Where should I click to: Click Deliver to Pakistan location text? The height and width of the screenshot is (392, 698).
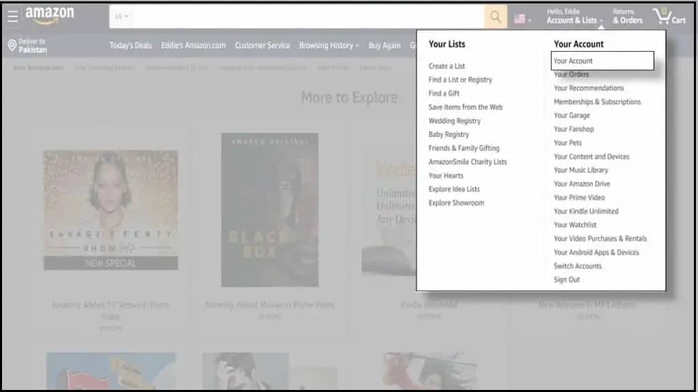(x=32, y=46)
